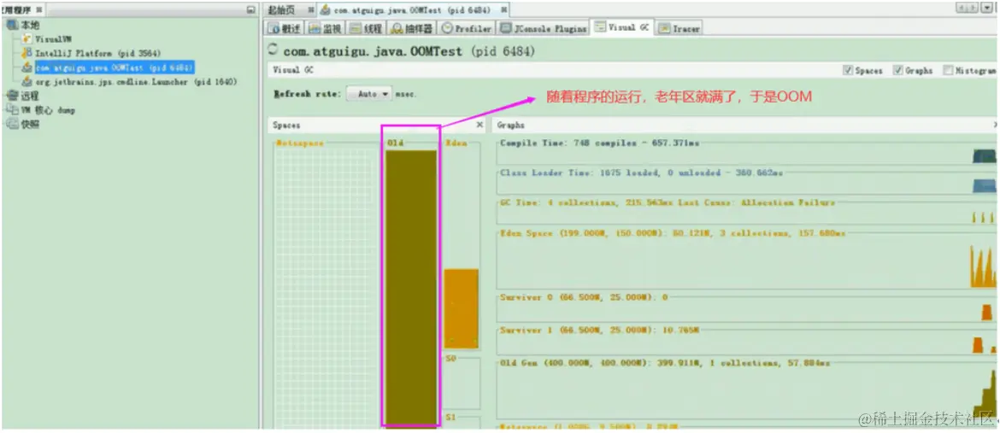Click the 远程 (Remote) node icon

pyautogui.click(x=12, y=96)
